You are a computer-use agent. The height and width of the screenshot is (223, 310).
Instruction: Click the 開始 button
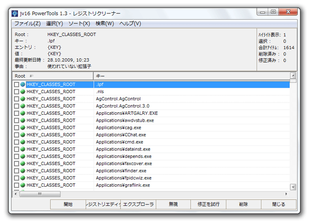(x=68, y=204)
